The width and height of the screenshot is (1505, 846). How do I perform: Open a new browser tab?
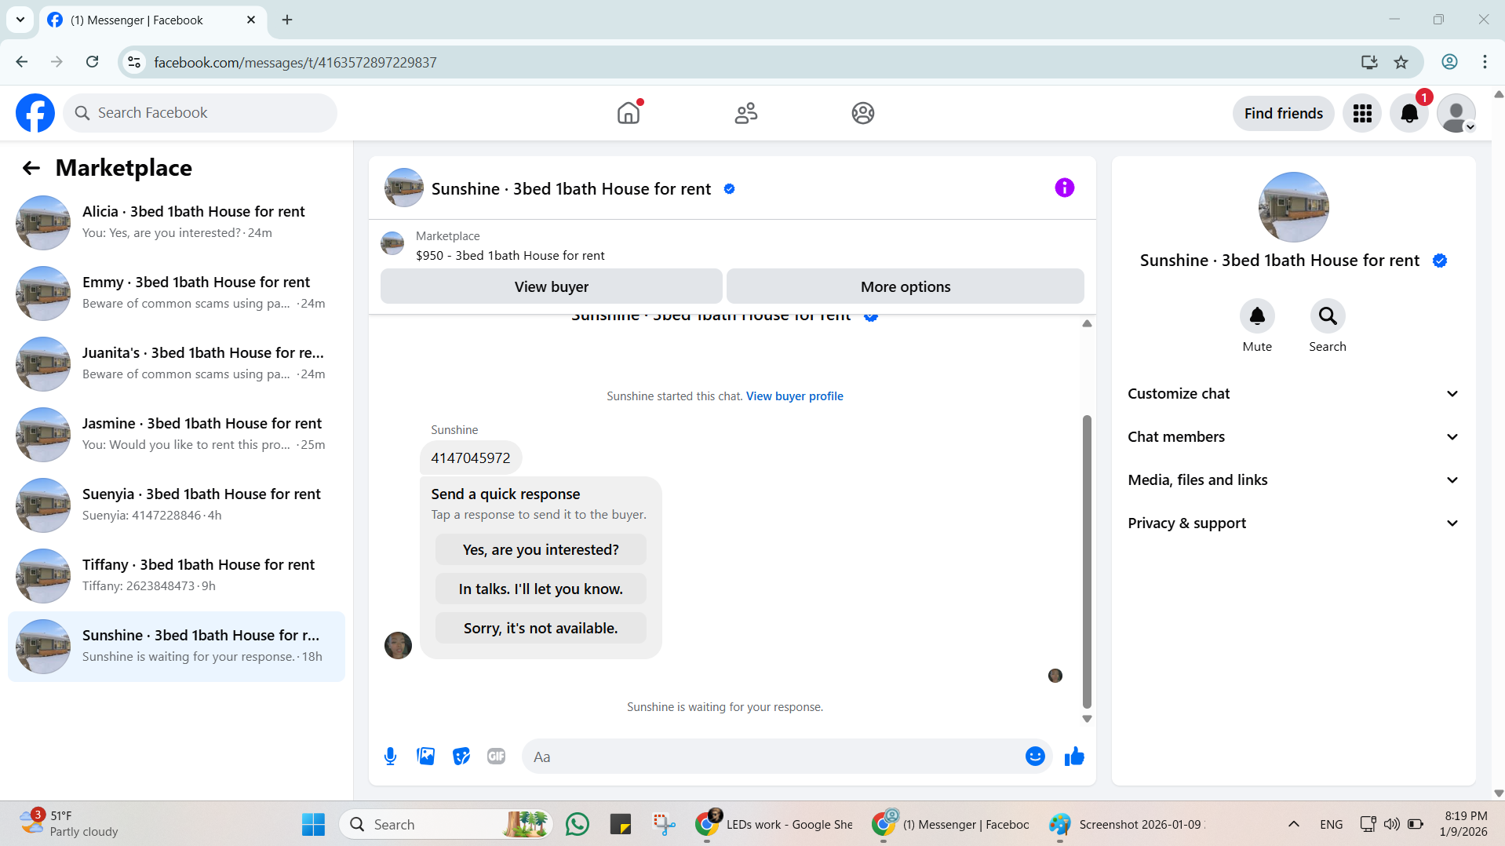tap(287, 20)
